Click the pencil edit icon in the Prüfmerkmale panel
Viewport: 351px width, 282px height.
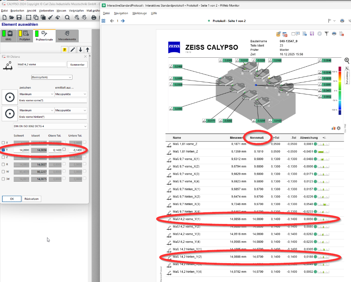pyautogui.click(x=73, y=50)
